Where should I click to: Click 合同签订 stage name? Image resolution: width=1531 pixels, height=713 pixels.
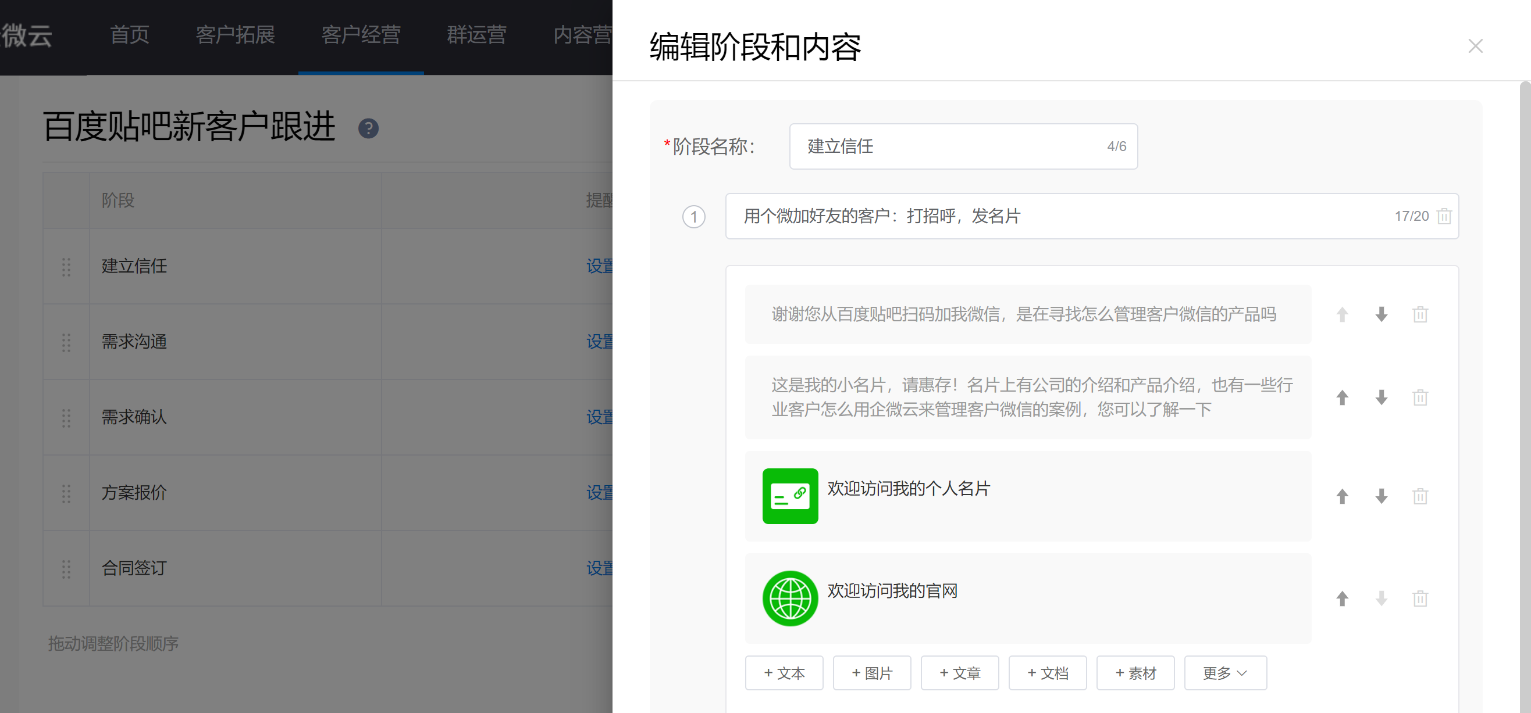(134, 568)
